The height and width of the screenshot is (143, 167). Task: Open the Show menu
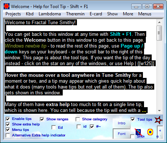tap(112, 14)
